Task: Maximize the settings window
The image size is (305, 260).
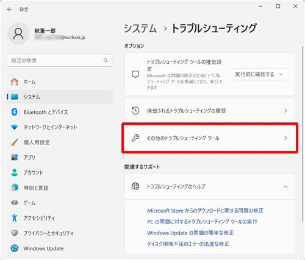Action: (x=278, y=7)
